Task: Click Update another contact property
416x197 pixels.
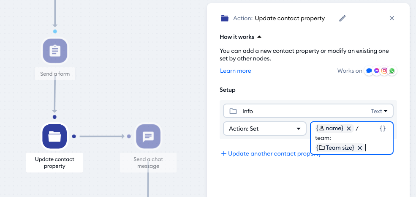Action: [x=270, y=153]
